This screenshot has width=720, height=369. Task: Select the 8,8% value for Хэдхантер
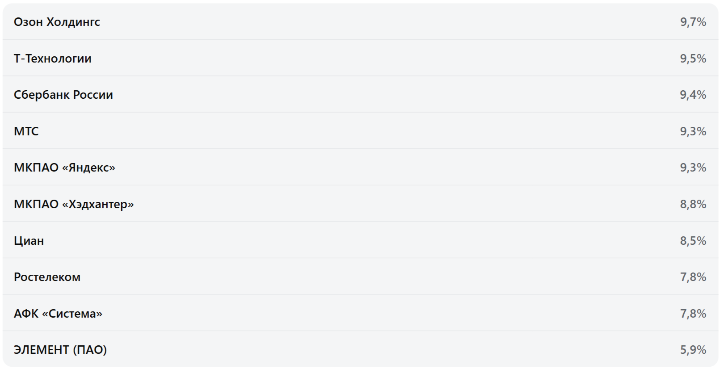(x=693, y=204)
